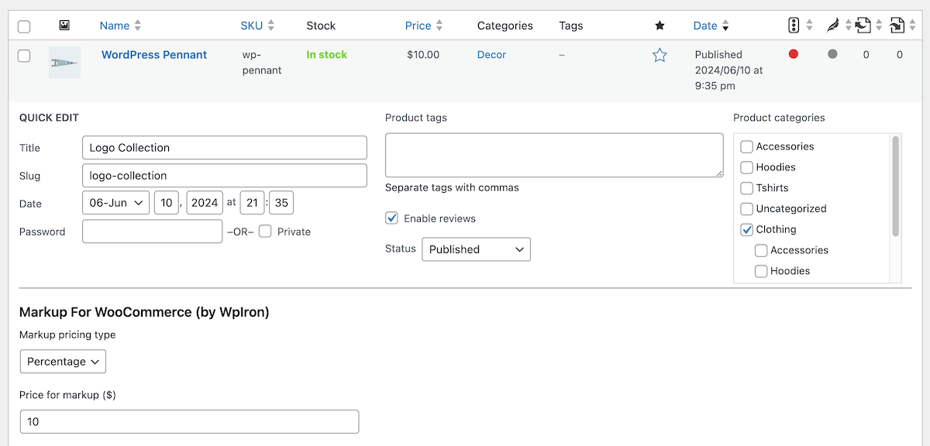Sort products by Date

tap(705, 26)
